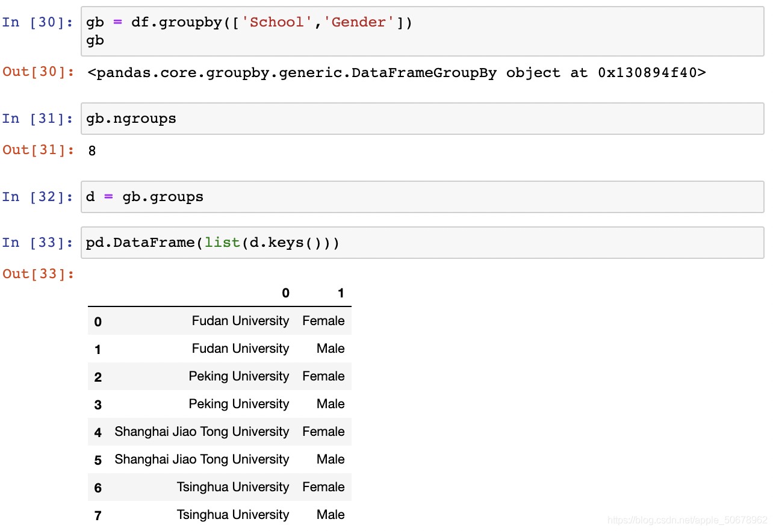Click row index label 4

(x=98, y=433)
